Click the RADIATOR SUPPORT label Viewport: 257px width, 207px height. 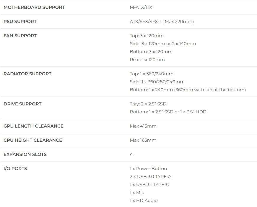pyautogui.click(x=27, y=74)
